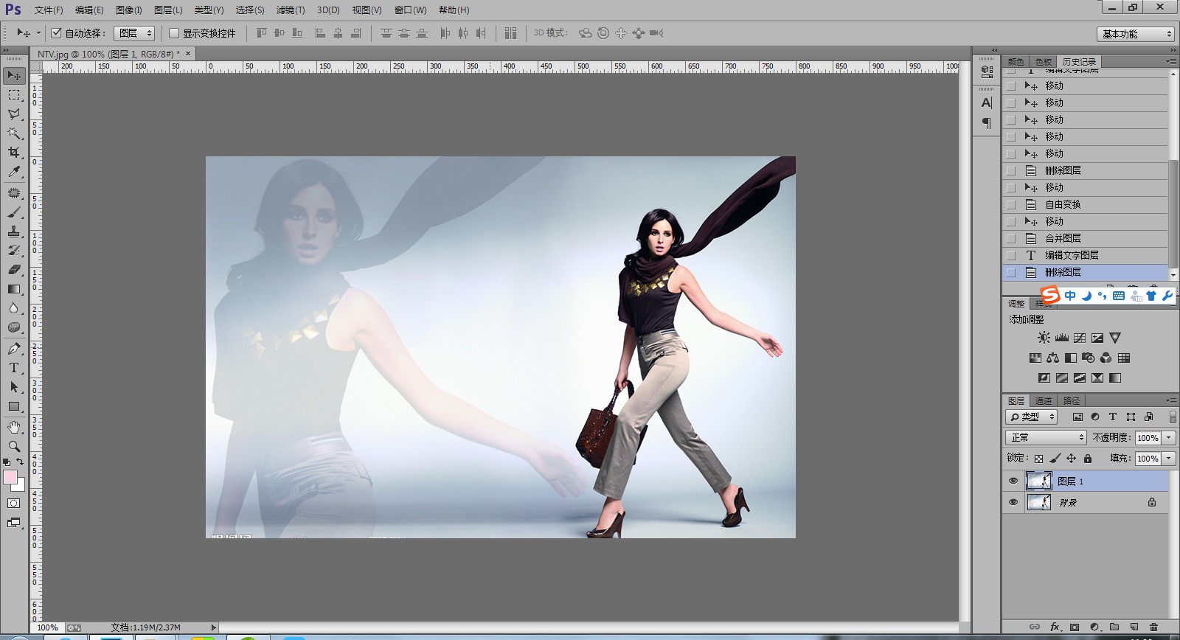This screenshot has height=640, width=1180.
Task: Select the 合并图层 history state
Action: click(x=1086, y=238)
